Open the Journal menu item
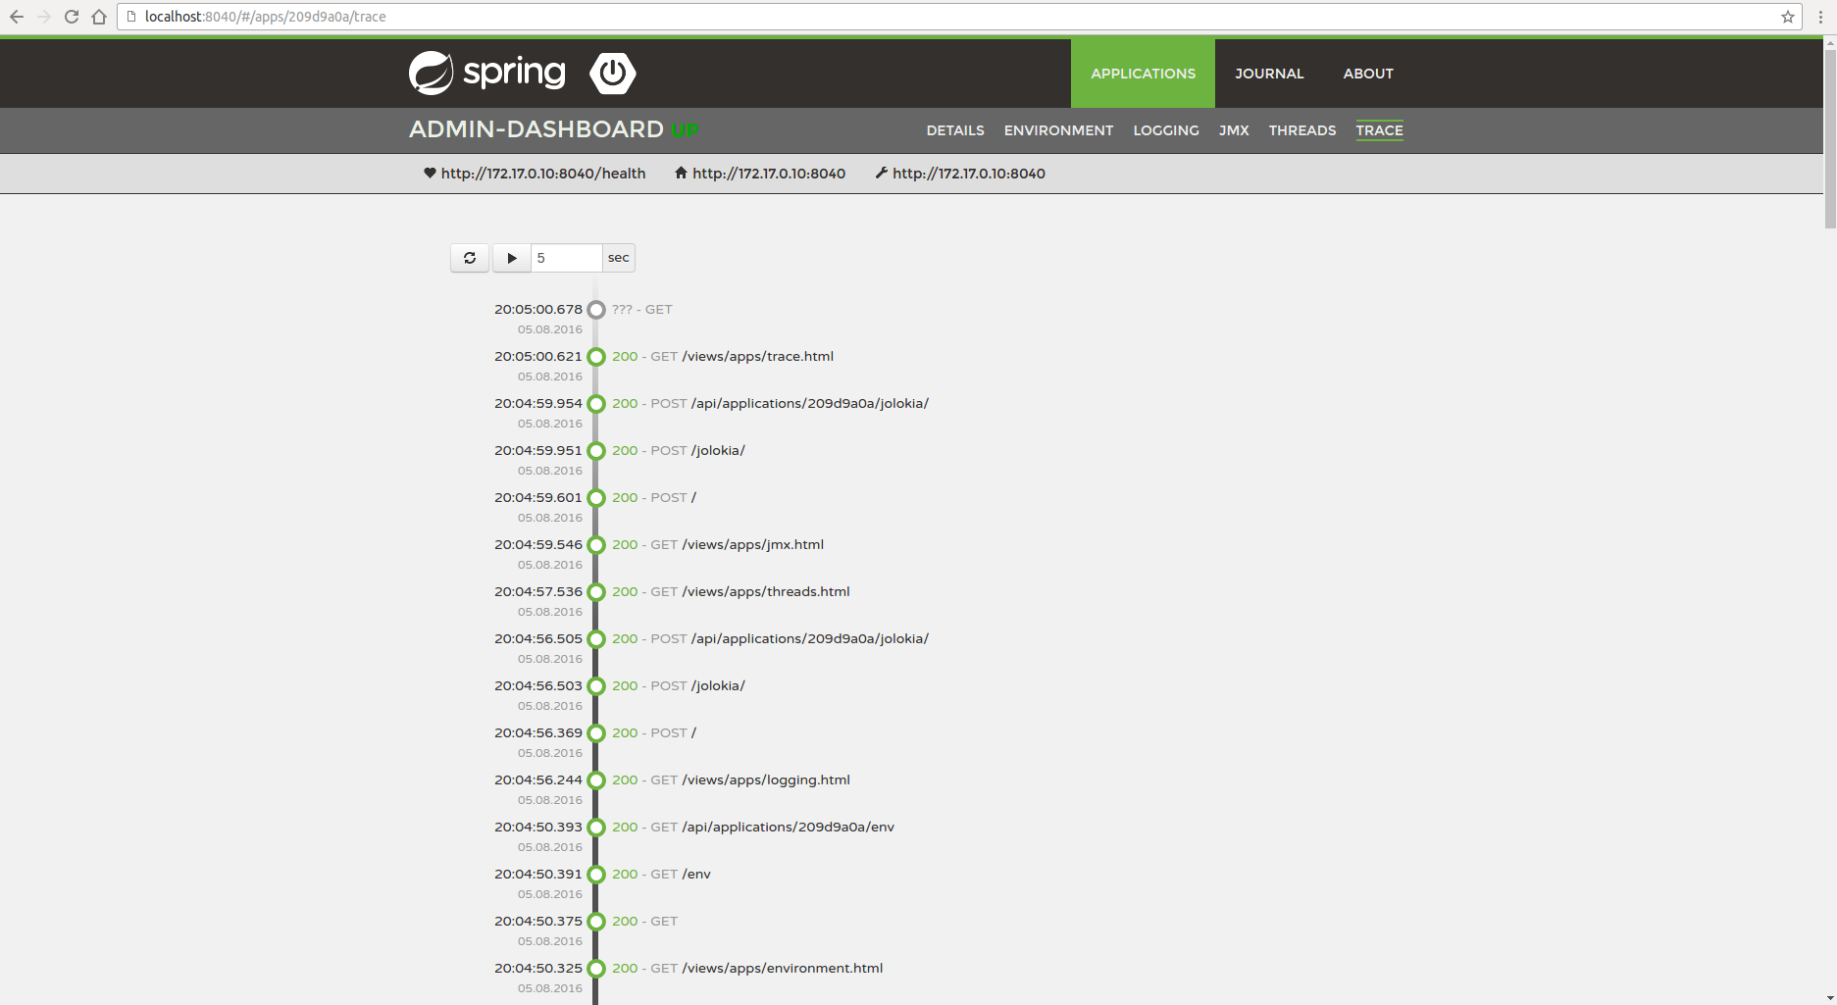 pos(1269,74)
